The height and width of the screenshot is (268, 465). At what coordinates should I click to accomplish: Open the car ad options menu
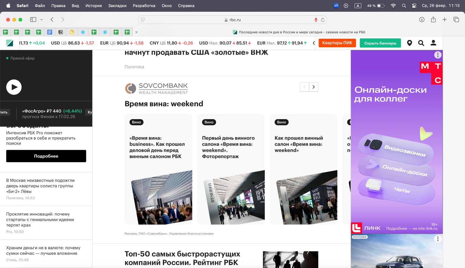(x=438, y=239)
